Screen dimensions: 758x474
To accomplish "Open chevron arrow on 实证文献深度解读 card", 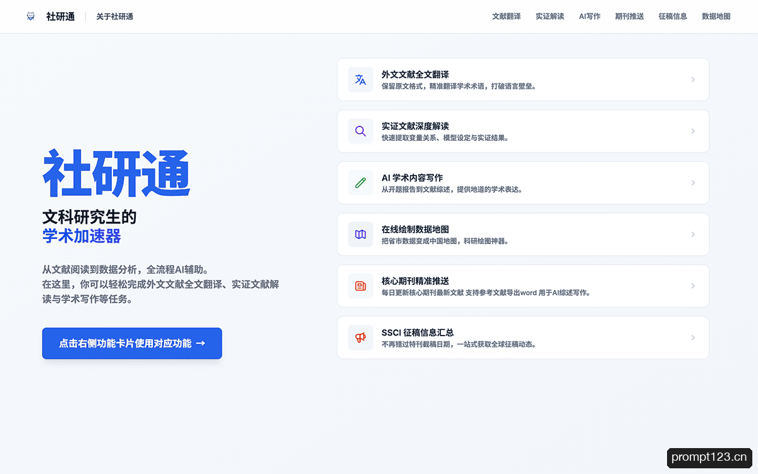I will tap(693, 131).
